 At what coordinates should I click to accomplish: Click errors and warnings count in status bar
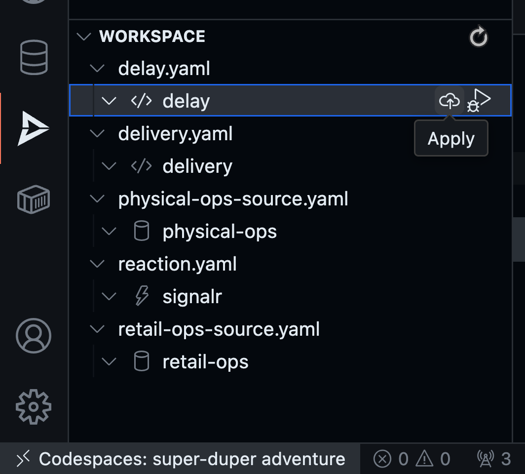412,459
